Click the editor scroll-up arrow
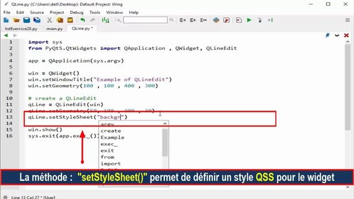This screenshot has width=354, height=199. pos(348,42)
